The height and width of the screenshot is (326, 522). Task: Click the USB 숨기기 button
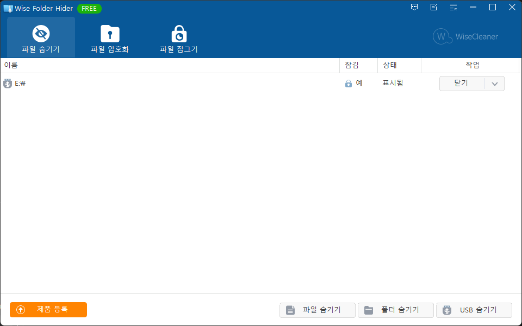pyautogui.click(x=474, y=310)
